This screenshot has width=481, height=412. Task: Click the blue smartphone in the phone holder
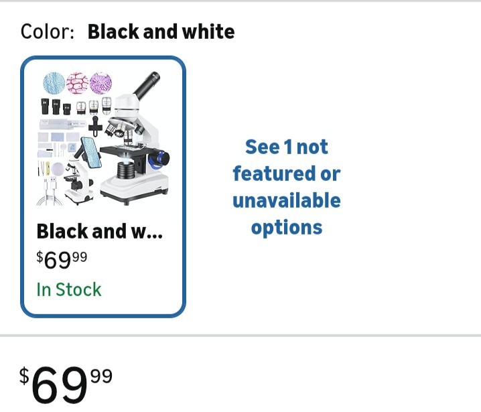pos(90,152)
